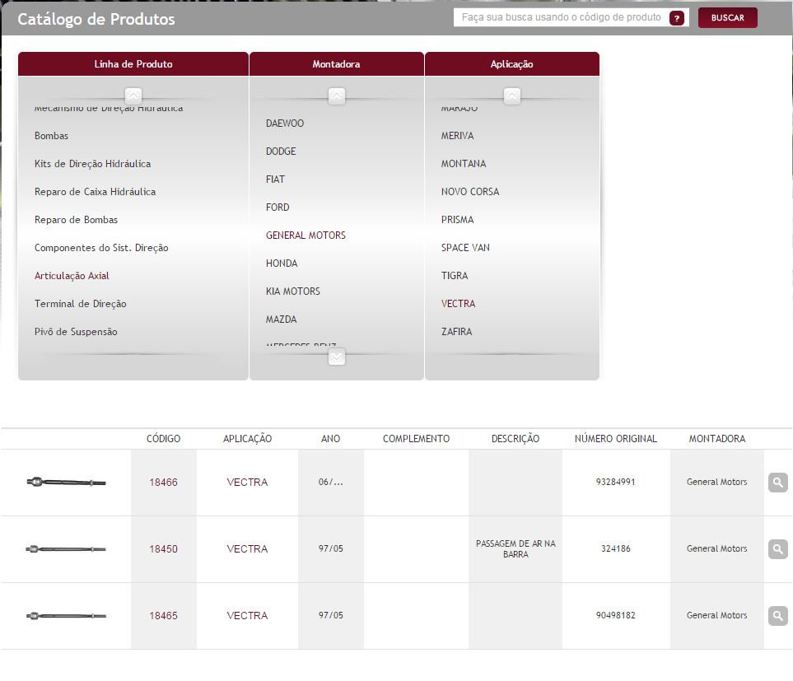This screenshot has width=793, height=681.
Task: Click the CÓDIGO column header
Action: (163, 439)
